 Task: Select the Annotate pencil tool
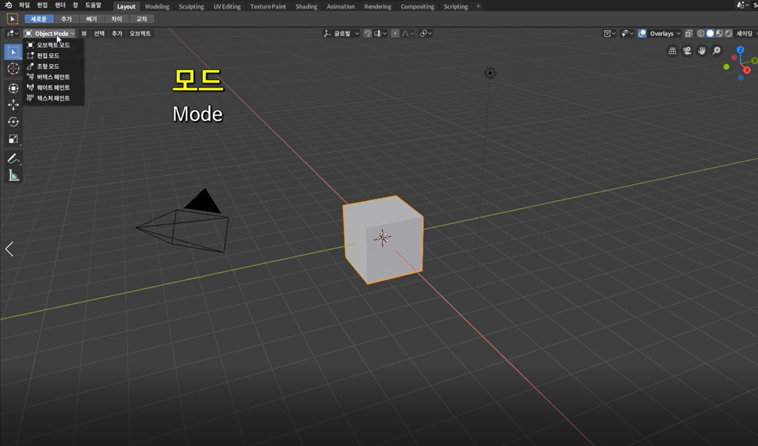tap(13, 159)
